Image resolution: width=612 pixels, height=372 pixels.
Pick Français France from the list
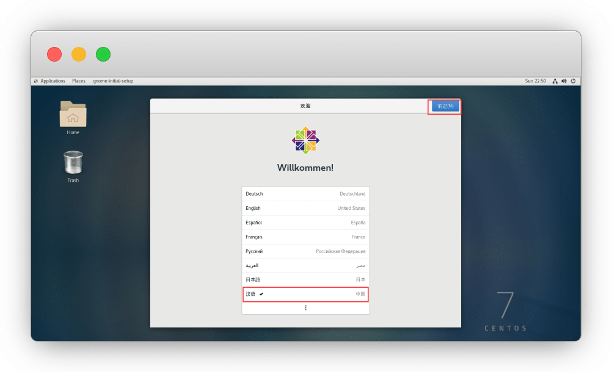click(x=305, y=237)
